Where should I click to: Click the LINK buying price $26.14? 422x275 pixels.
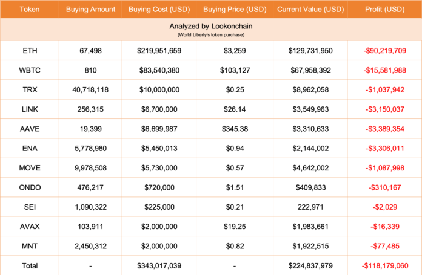click(x=235, y=109)
